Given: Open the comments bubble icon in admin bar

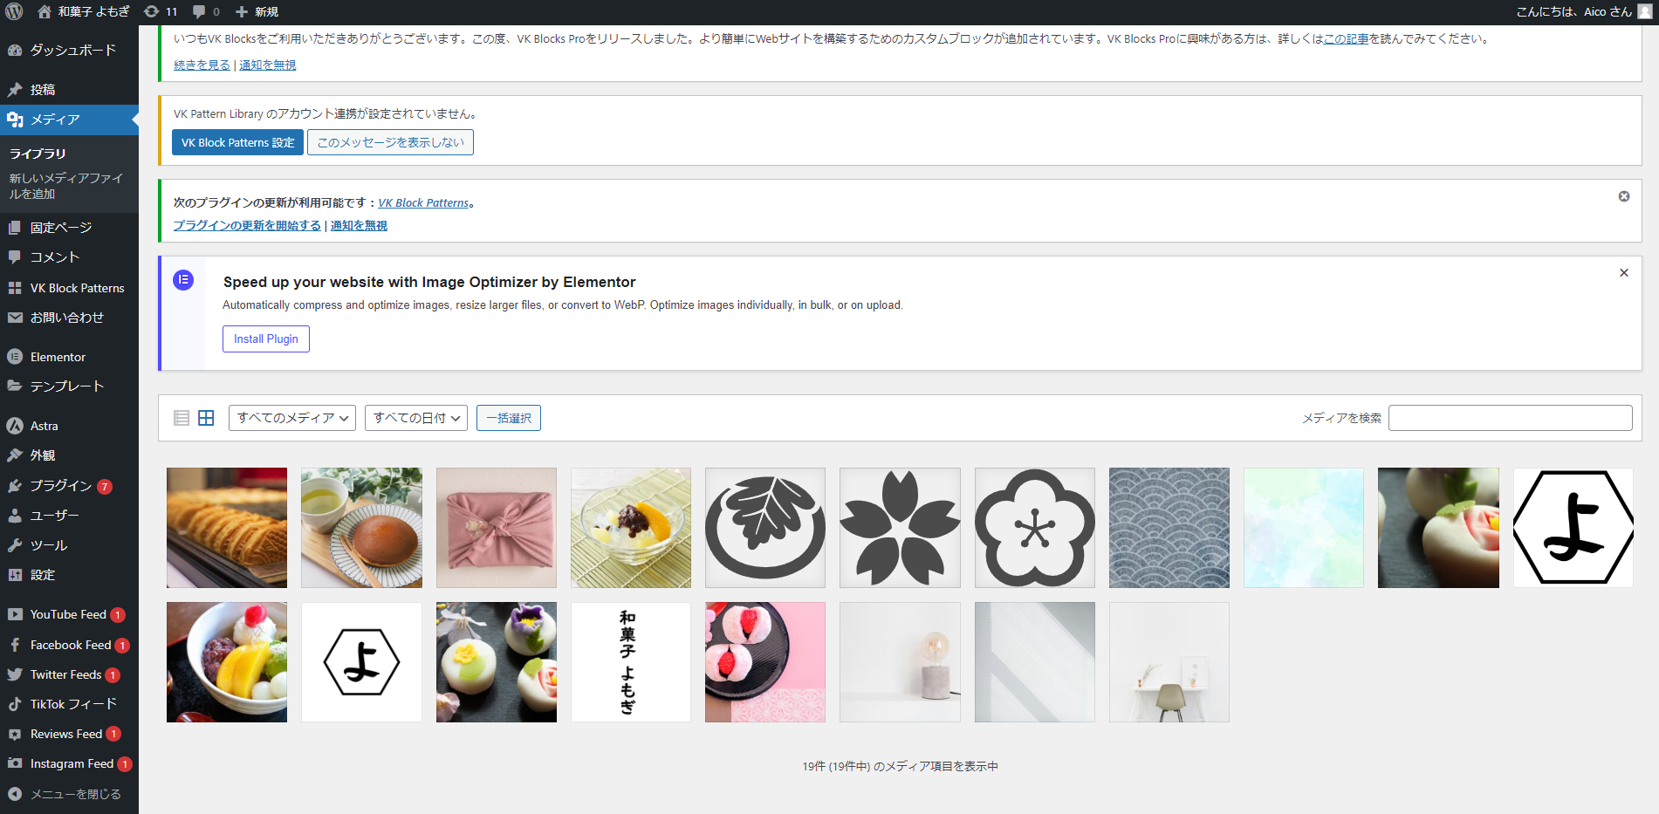Looking at the screenshot, I should (199, 12).
